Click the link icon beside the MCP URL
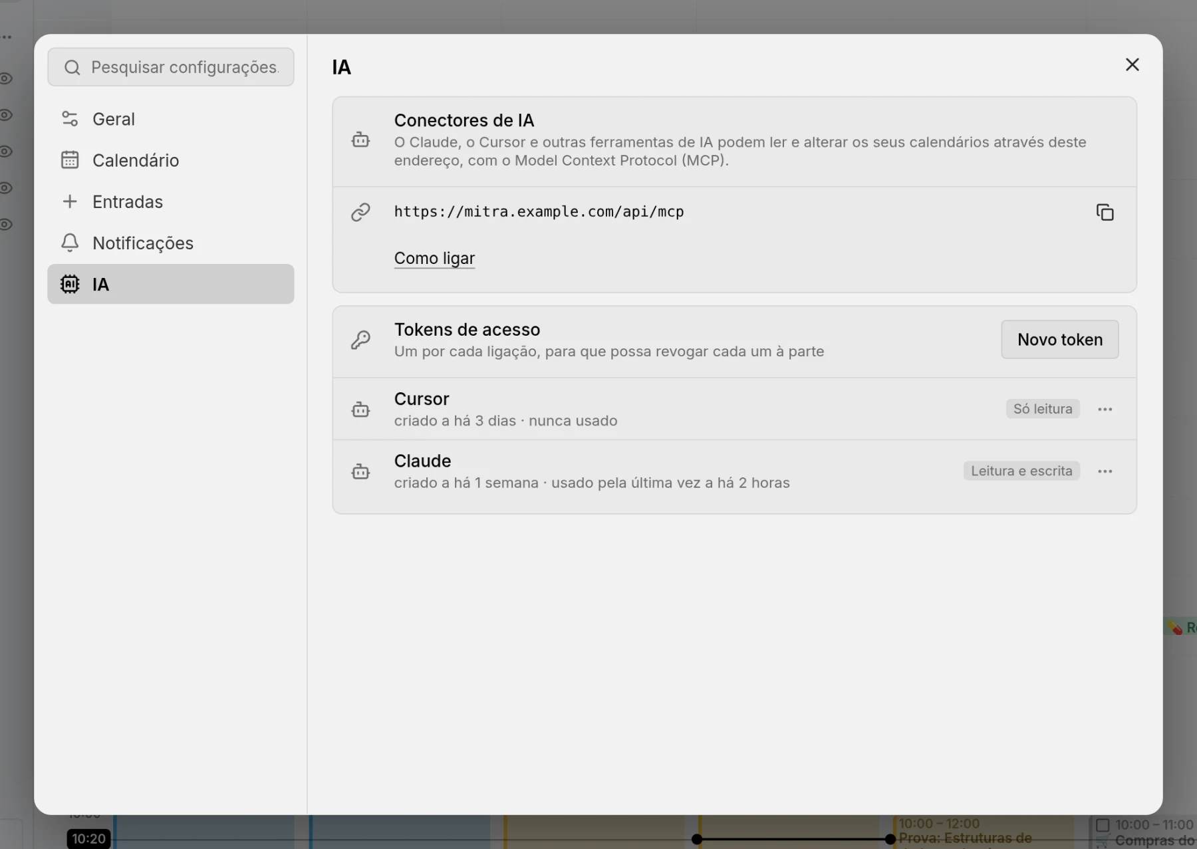This screenshot has width=1197, height=849. tap(360, 212)
